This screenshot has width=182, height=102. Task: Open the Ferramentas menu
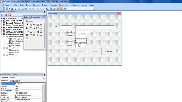tap(64, 5)
